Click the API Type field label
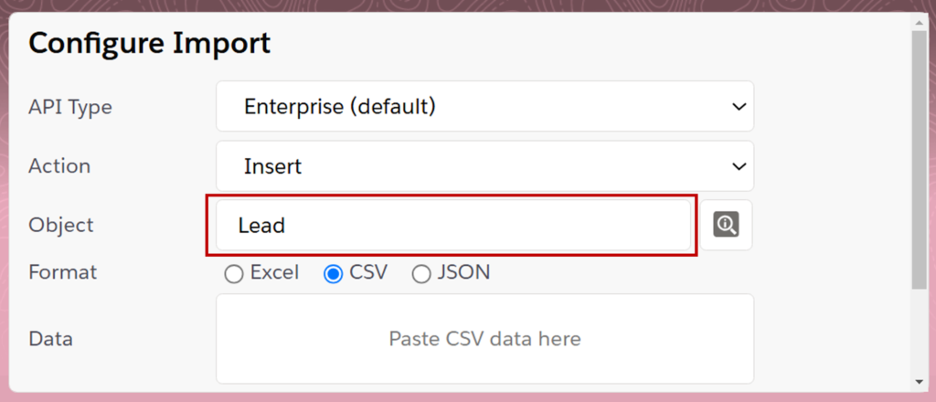 pyautogui.click(x=70, y=108)
